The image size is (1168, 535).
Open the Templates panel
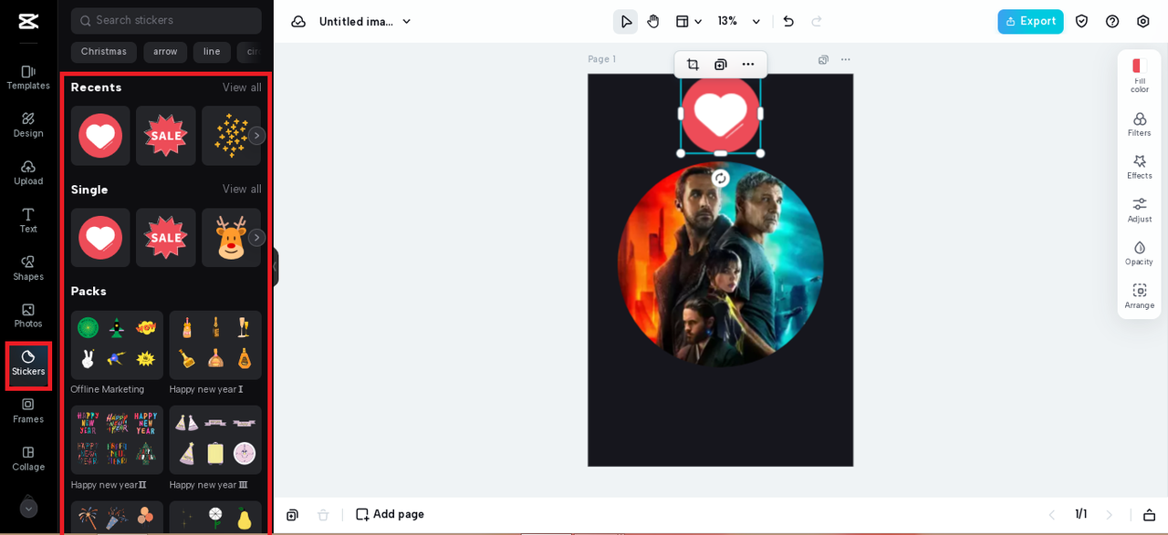tap(28, 77)
